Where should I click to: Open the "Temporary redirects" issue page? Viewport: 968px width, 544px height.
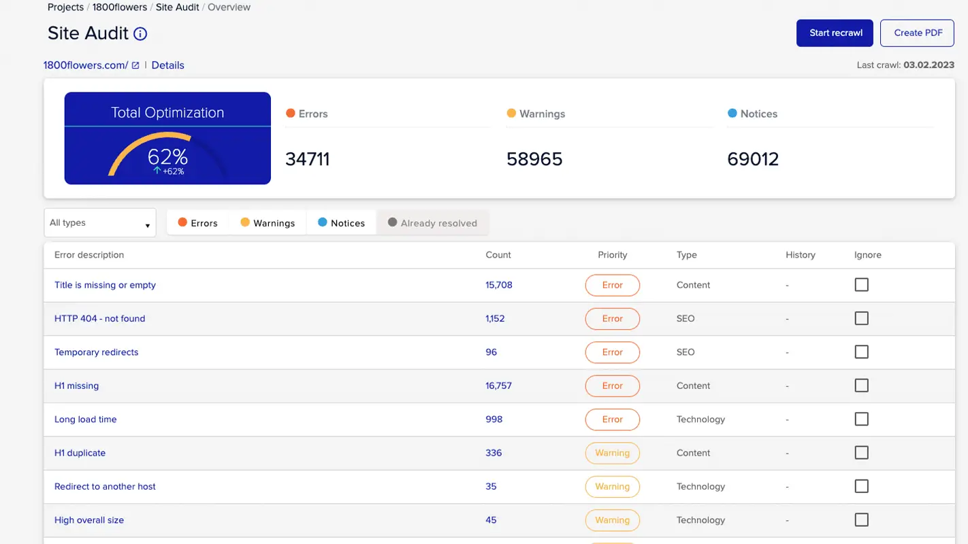click(96, 352)
